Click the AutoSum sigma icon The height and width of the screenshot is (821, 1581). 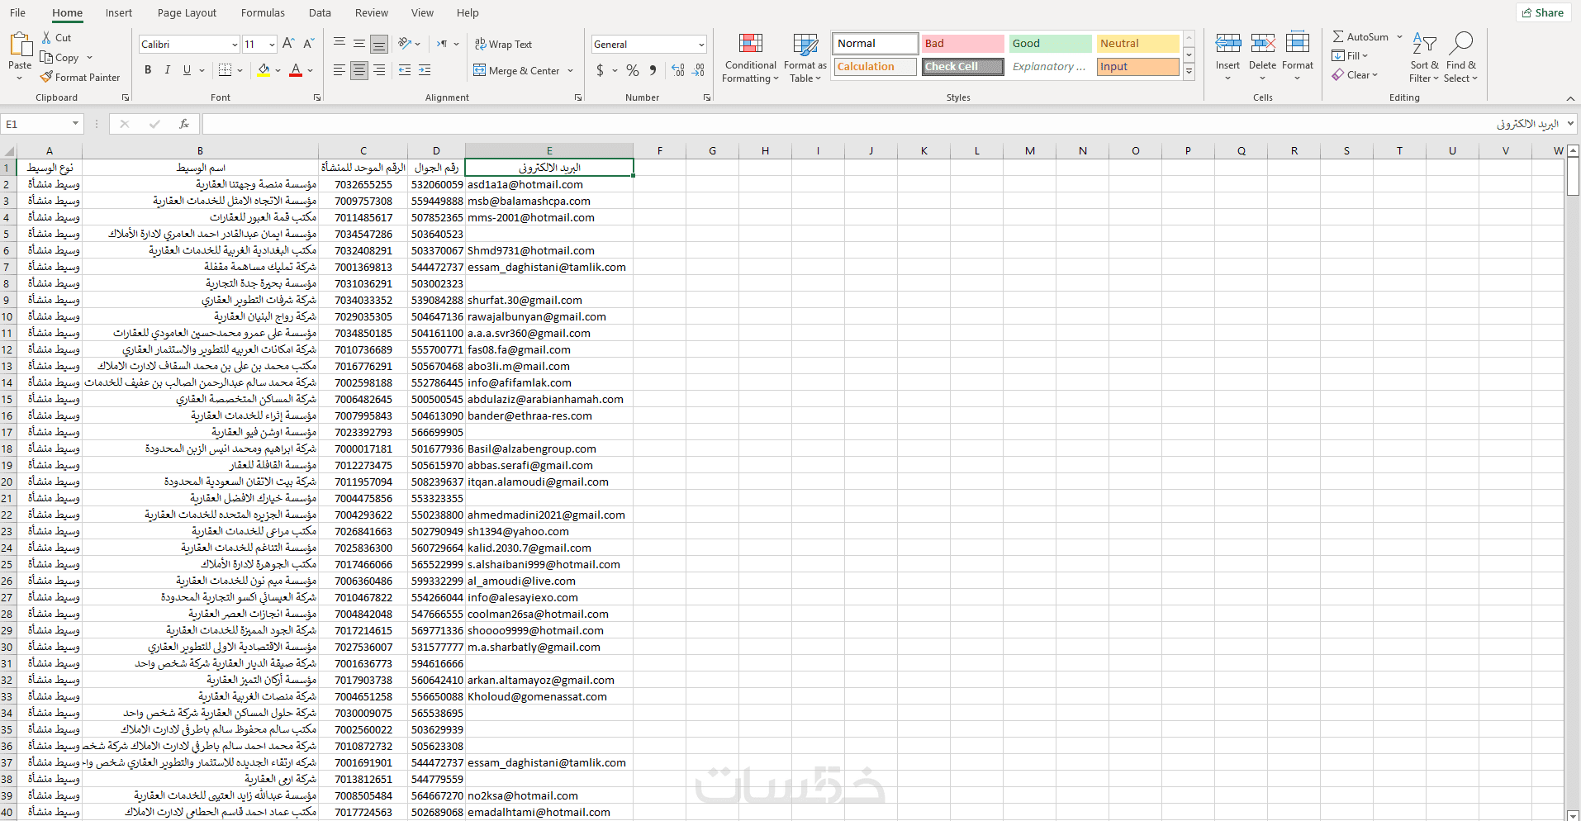point(1338,37)
